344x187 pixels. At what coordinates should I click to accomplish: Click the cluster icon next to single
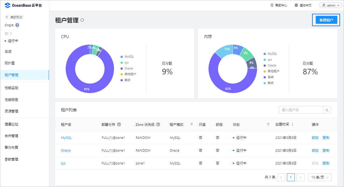(17, 25)
